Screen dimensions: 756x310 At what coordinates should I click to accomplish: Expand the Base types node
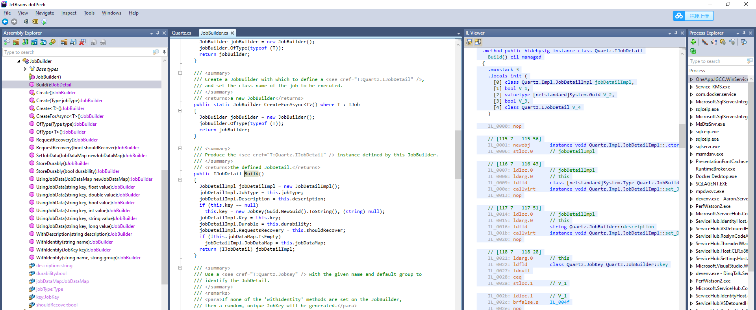pos(25,69)
